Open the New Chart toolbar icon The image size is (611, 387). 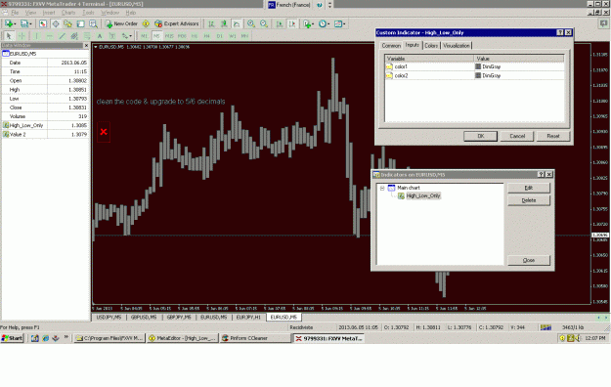(8, 23)
